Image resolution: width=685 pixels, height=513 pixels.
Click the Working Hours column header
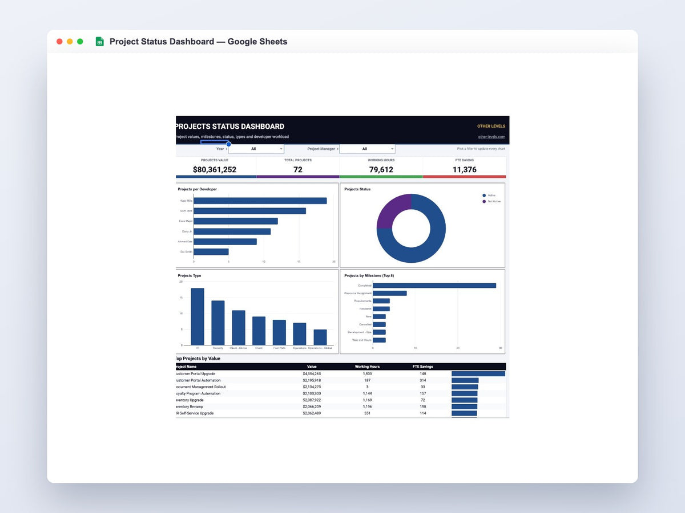[x=367, y=367]
